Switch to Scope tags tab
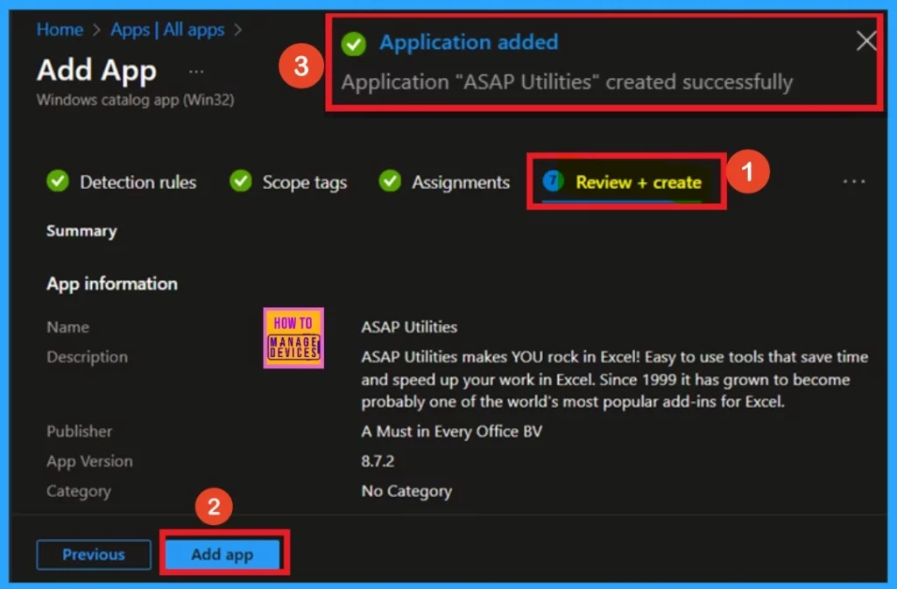897x589 pixels. click(x=304, y=183)
